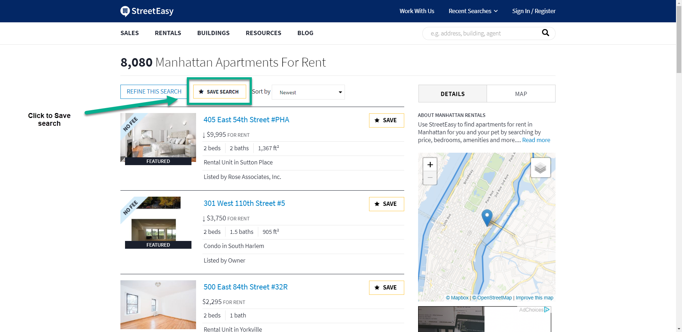Zoom out on the map with minus button
The width and height of the screenshot is (682, 332).
click(430, 178)
